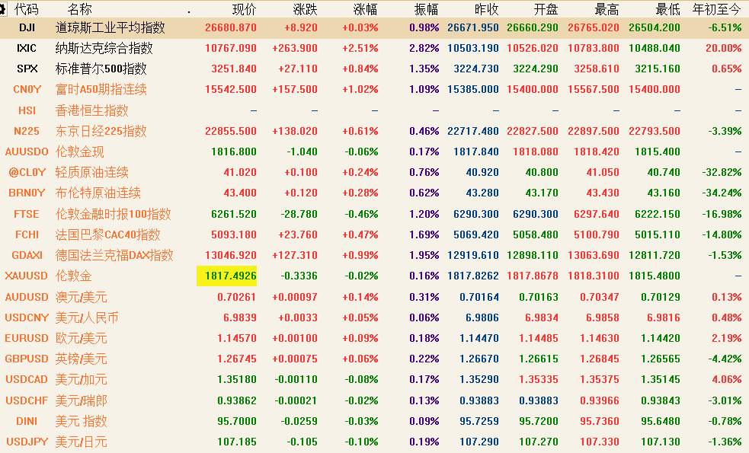Select the IXIC code cell
The image size is (749, 453).
[27, 48]
